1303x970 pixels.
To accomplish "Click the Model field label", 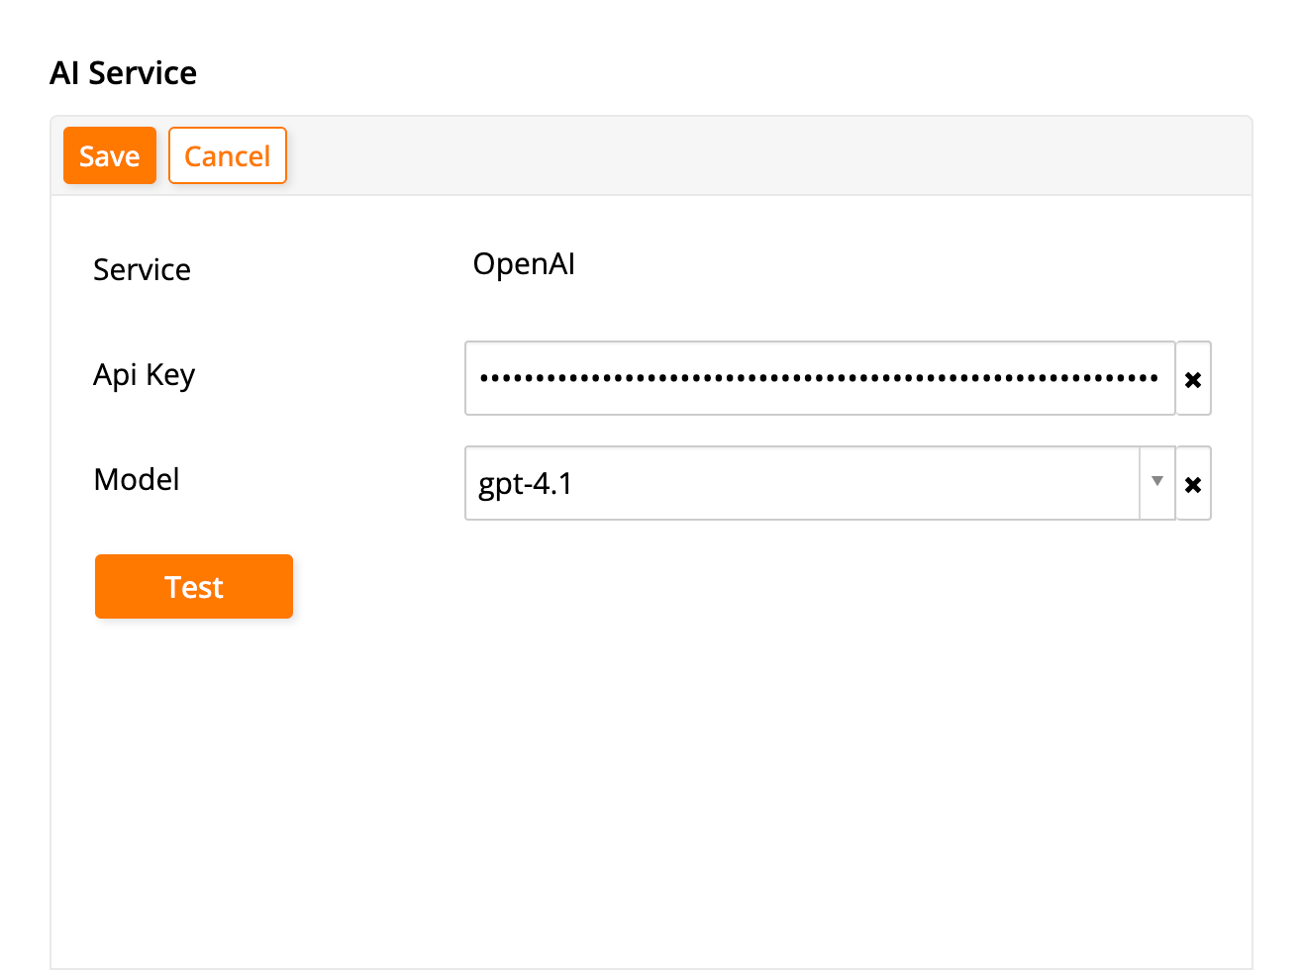I will tap(137, 480).
